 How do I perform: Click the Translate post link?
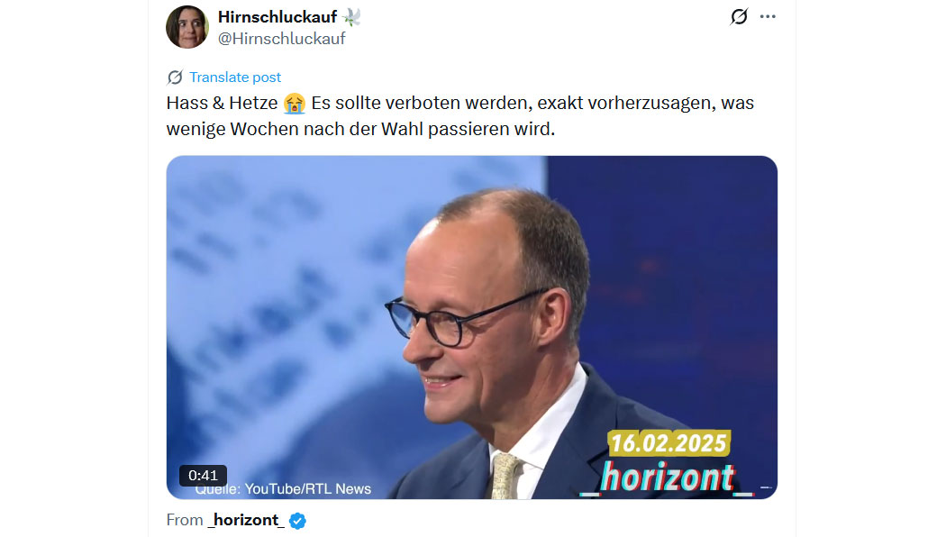click(234, 77)
